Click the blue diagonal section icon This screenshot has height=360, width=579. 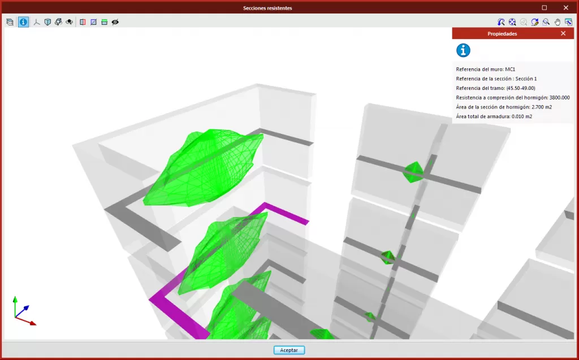tap(94, 22)
